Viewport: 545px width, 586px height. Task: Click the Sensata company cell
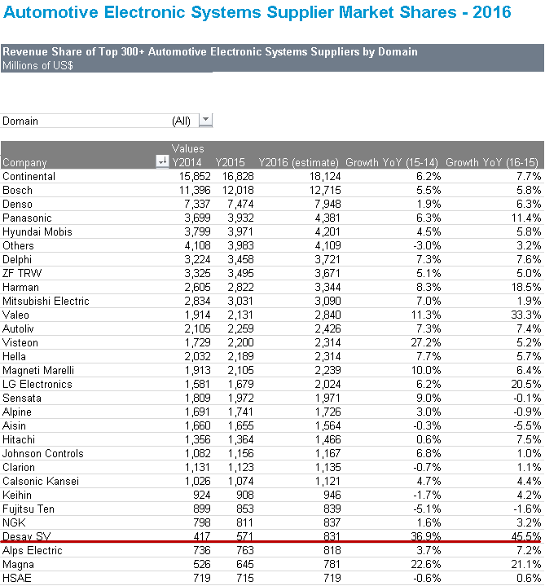pos(22,398)
